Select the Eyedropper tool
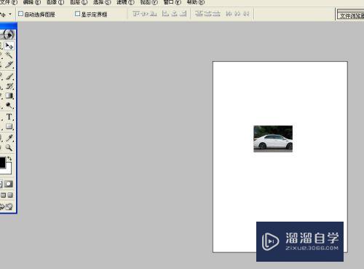 click(x=9, y=138)
